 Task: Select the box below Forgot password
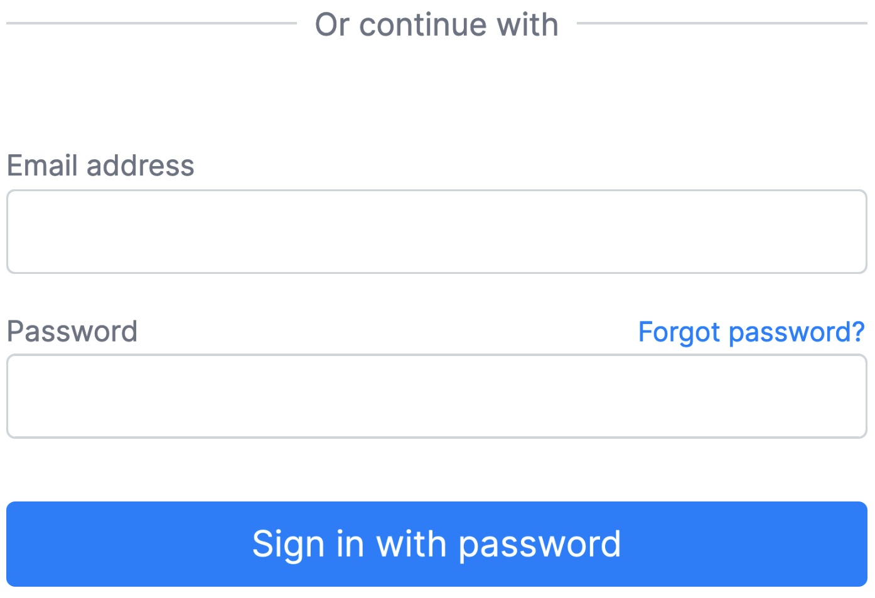point(437,396)
